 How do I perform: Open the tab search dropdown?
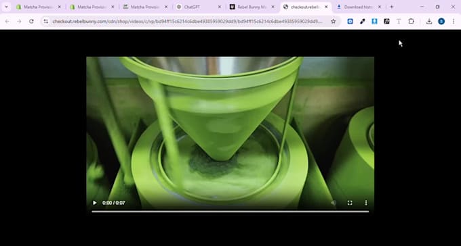tap(6, 7)
